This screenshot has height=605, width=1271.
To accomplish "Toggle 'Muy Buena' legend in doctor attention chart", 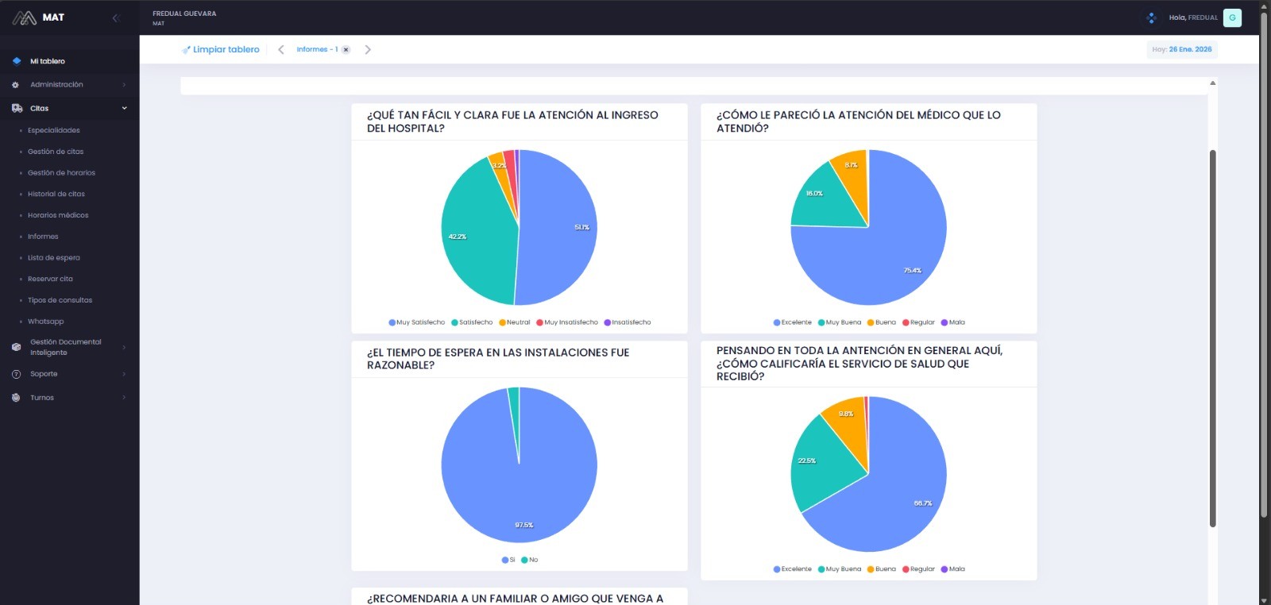I will point(839,322).
